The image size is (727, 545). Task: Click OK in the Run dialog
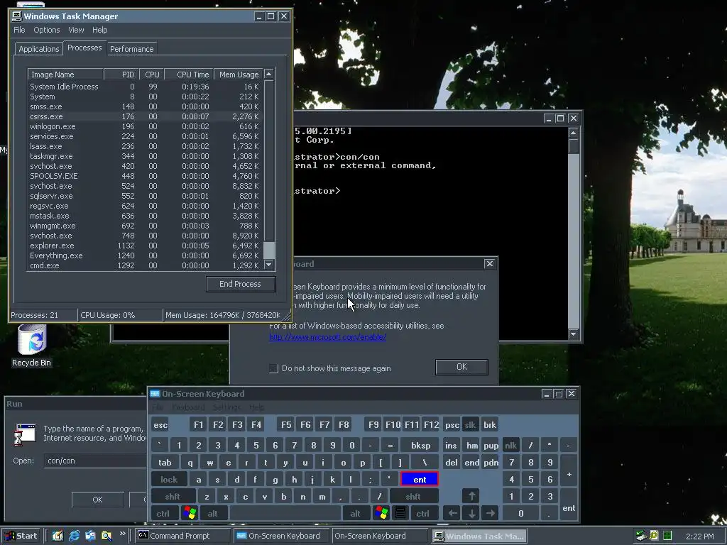(x=97, y=500)
